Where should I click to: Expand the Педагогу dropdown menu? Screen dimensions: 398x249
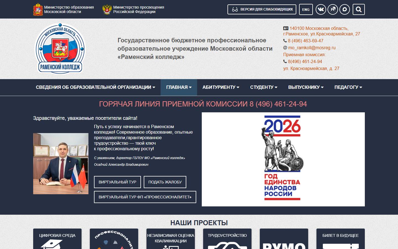point(348,87)
